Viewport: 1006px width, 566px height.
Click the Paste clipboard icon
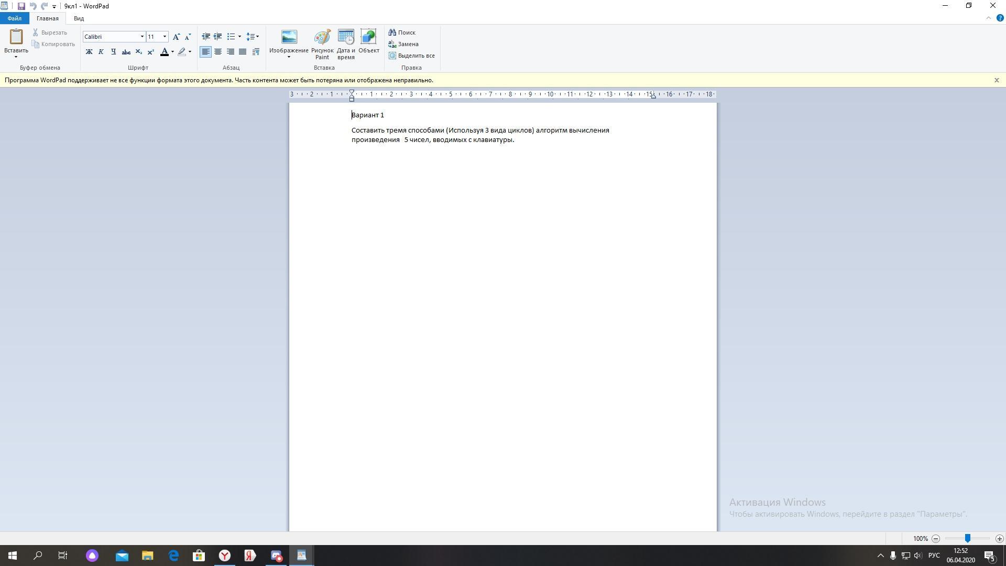click(16, 37)
